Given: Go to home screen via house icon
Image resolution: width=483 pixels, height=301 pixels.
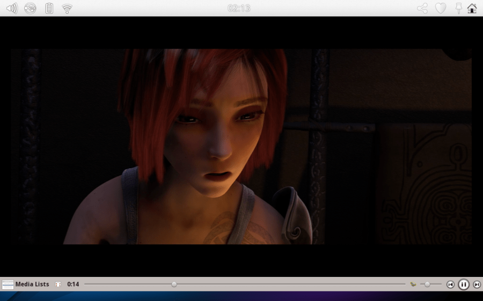Looking at the screenshot, I should click(x=472, y=8).
